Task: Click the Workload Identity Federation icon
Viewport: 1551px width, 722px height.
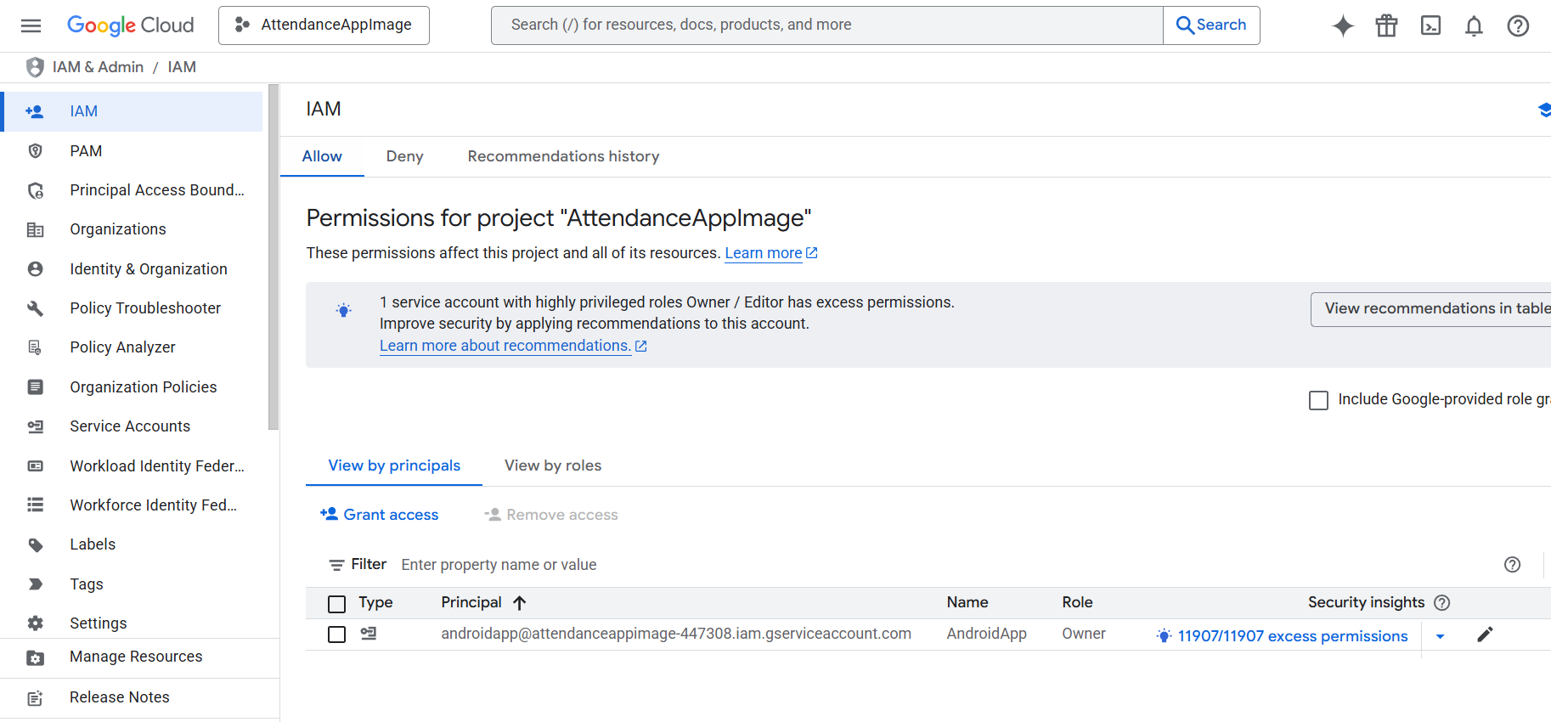Action: (35, 466)
